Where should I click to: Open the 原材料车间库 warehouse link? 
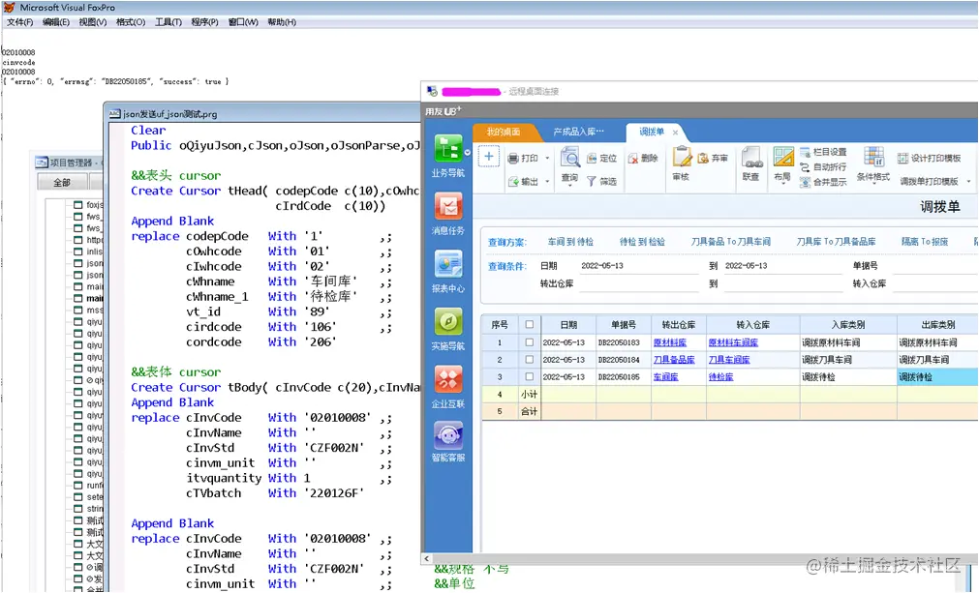click(x=733, y=342)
